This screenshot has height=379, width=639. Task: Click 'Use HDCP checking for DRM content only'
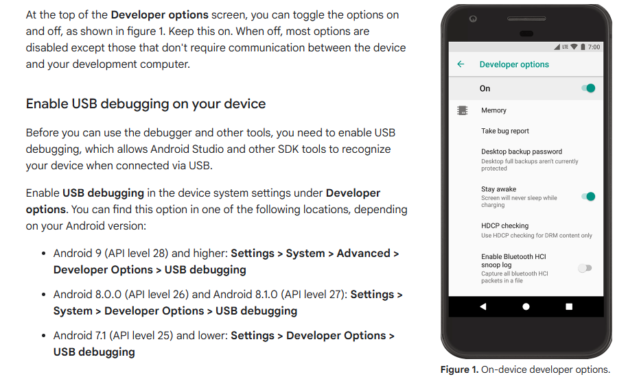pos(536,235)
